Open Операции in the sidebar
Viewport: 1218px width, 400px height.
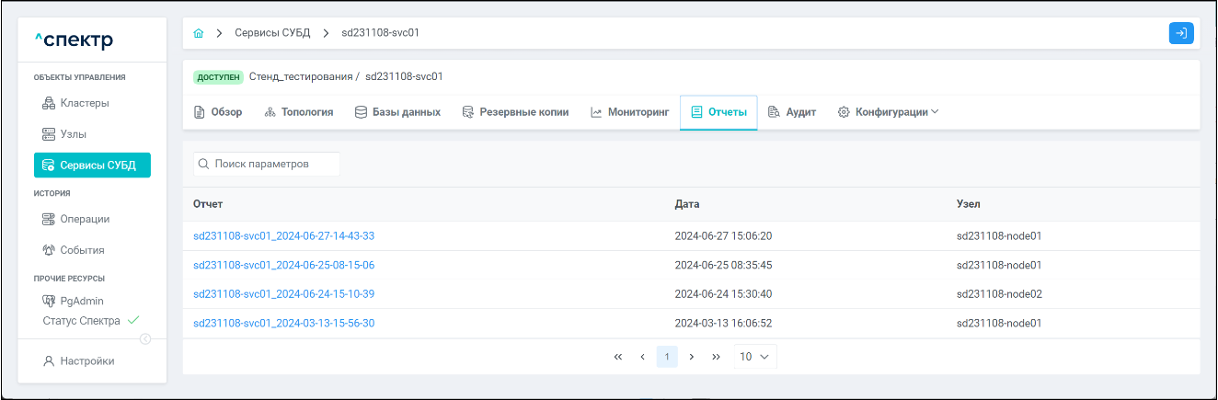[85, 219]
